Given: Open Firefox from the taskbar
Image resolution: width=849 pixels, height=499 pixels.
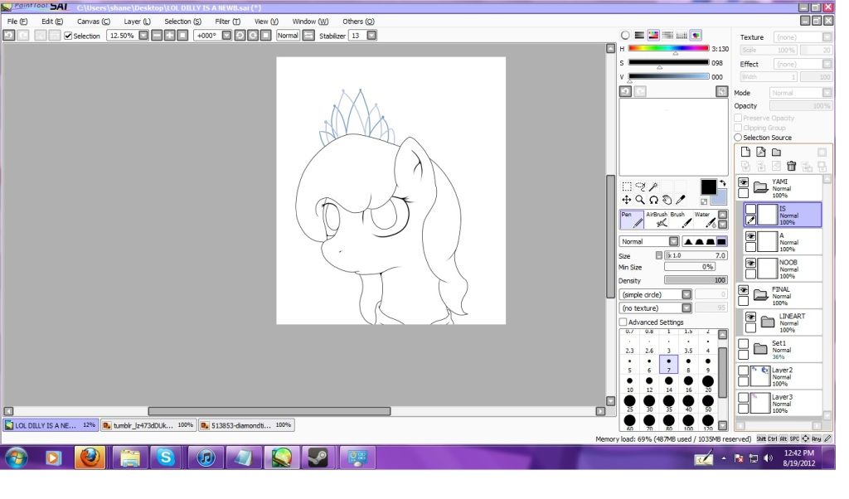Looking at the screenshot, I should click(90, 458).
